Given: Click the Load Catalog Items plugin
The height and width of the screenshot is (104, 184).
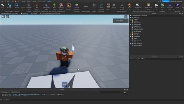Looking at the screenshot, I should pyautogui.click(x=29, y=6).
